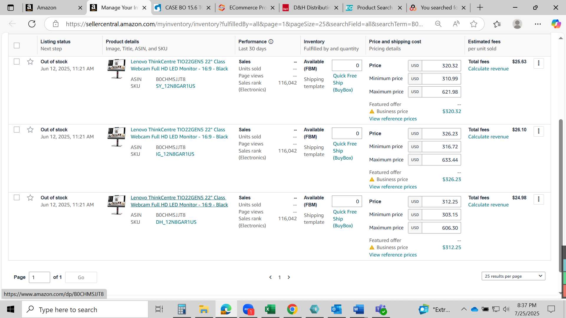Open Microsoft Word from the taskbar
Viewport: 566px width, 318px height.
click(x=358, y=309)
